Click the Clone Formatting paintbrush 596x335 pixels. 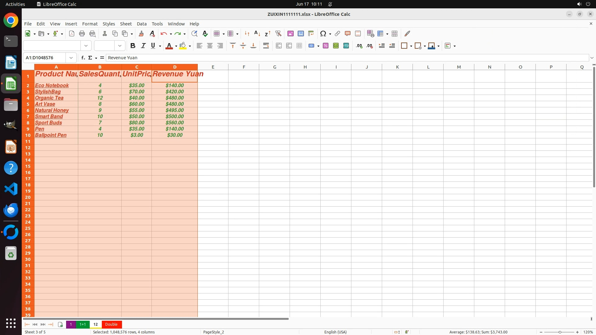(141, 33)
